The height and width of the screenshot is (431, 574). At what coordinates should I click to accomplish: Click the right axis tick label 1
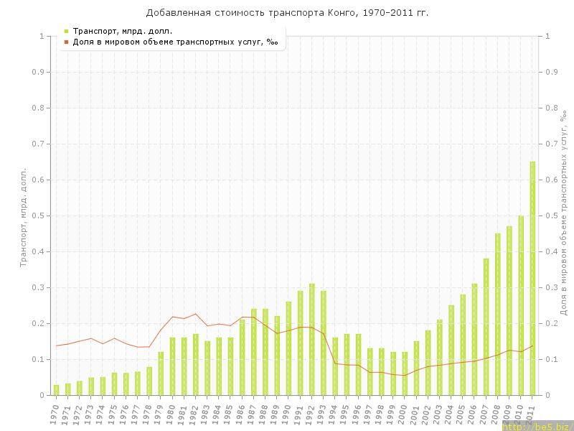coord(548,36)
